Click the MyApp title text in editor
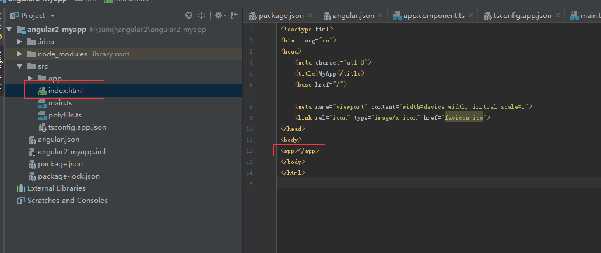 coord(328,73)
